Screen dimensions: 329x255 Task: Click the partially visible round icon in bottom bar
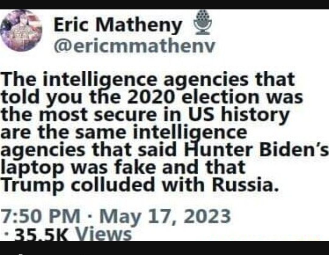[20, 254]
